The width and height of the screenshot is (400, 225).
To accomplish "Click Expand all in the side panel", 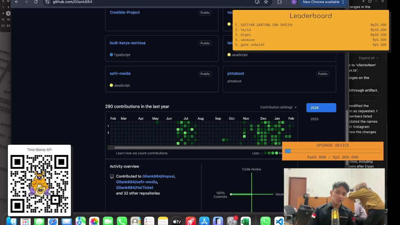I will 368,58.
